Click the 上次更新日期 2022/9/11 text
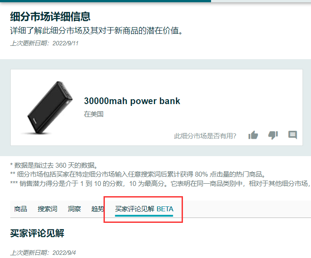Viewport: 311px width, 258px height. pos(45,43)
